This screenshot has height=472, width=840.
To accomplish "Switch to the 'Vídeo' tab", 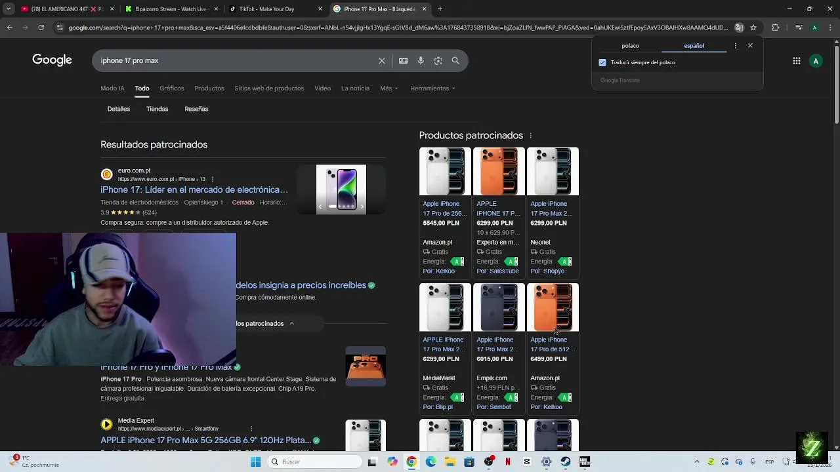I will [x=322, y=88].
